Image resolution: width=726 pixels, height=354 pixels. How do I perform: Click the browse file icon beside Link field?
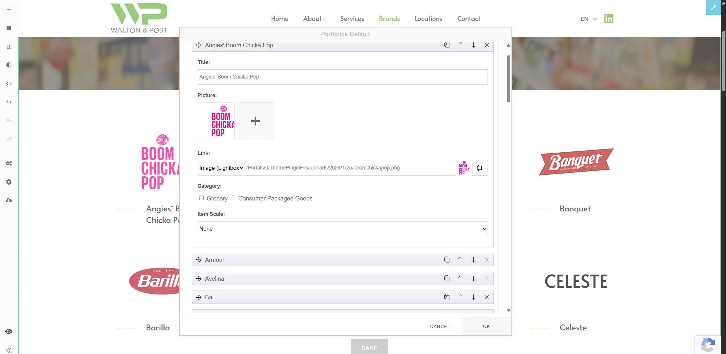point(480,168)
